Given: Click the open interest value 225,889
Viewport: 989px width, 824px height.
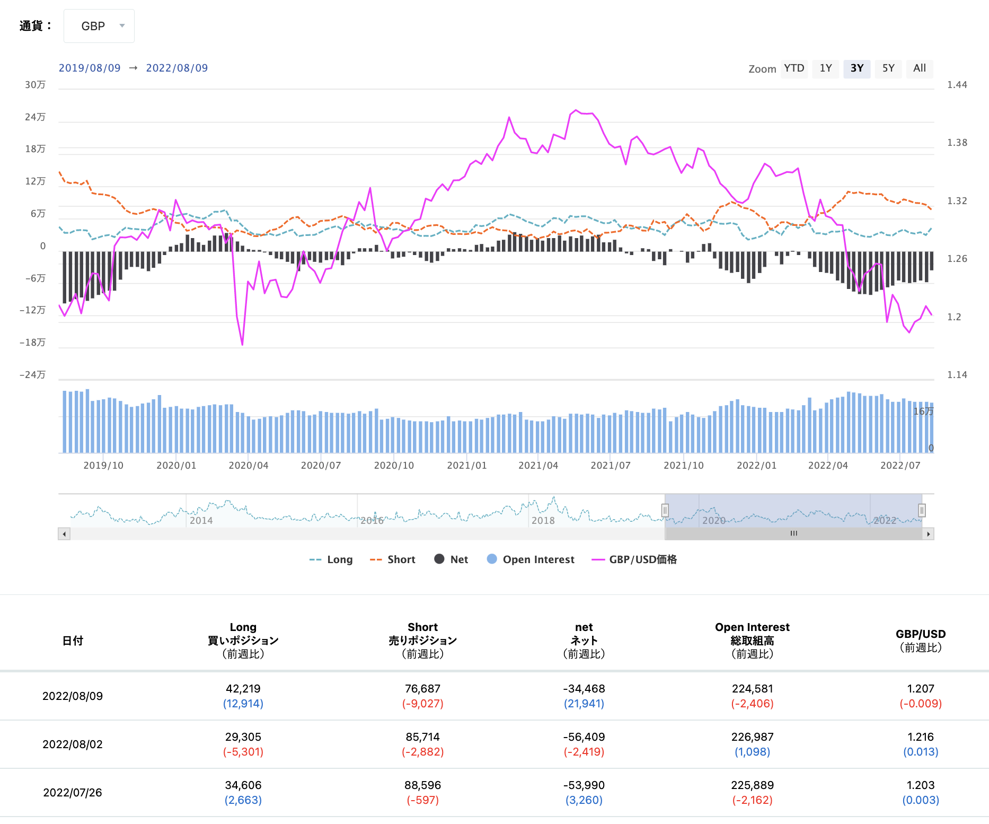Looking at the screenshot, I should 753,785.
